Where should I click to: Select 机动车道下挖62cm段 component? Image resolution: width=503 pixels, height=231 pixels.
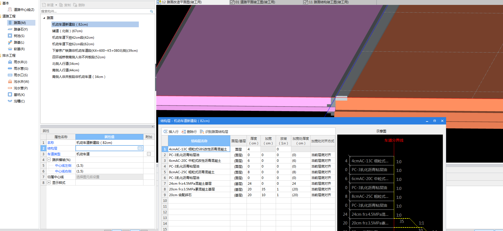coord(73,44)
